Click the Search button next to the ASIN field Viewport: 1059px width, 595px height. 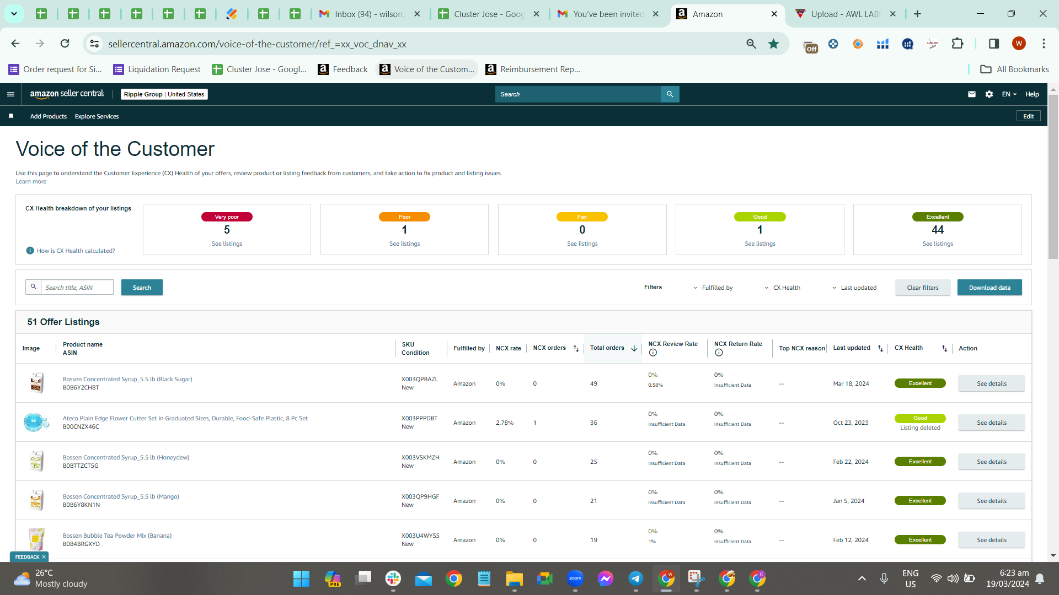pyautogui.click(x=142, y=288)
